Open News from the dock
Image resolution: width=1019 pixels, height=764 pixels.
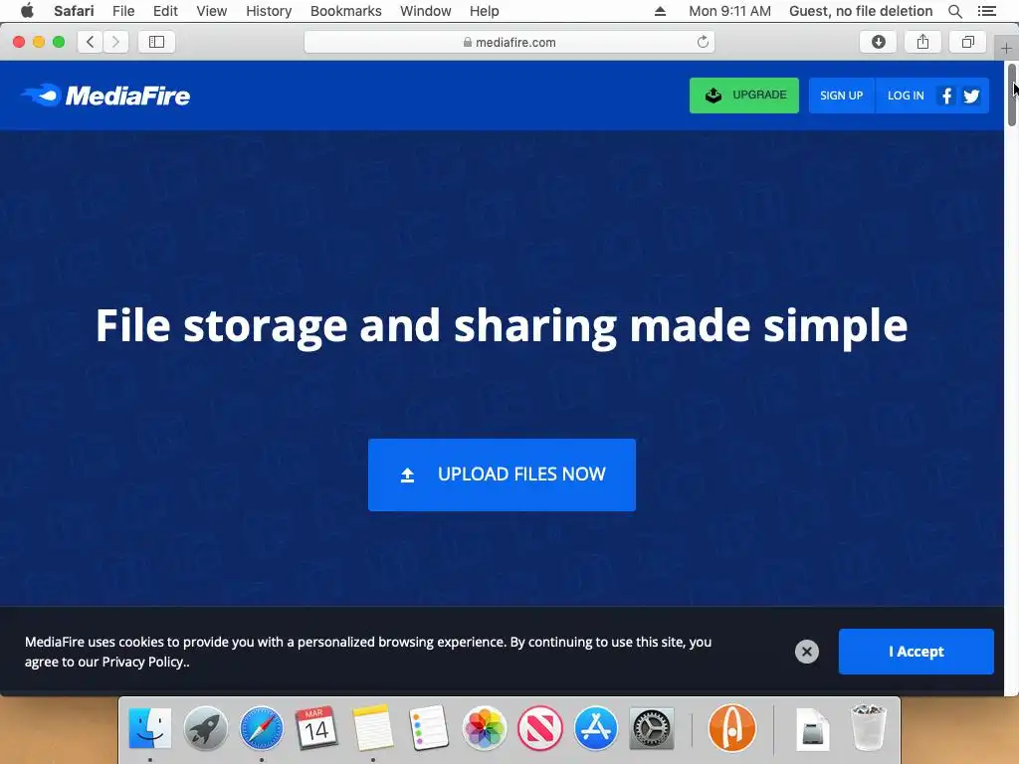540,727
